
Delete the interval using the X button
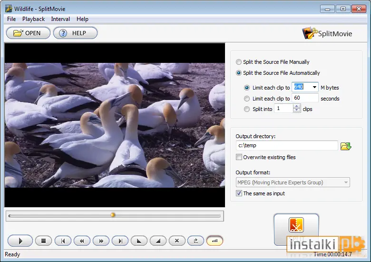click(x=177, y=241)
